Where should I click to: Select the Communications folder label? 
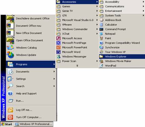click(115, 7)
